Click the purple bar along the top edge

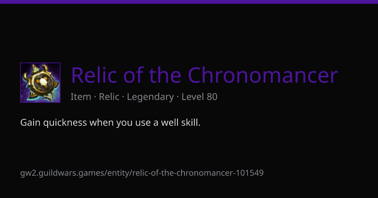(189, 2)
